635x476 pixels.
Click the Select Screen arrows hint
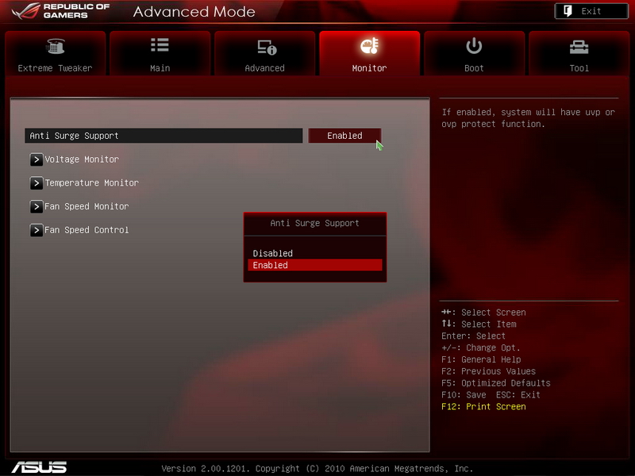click(x=483, y=313)
